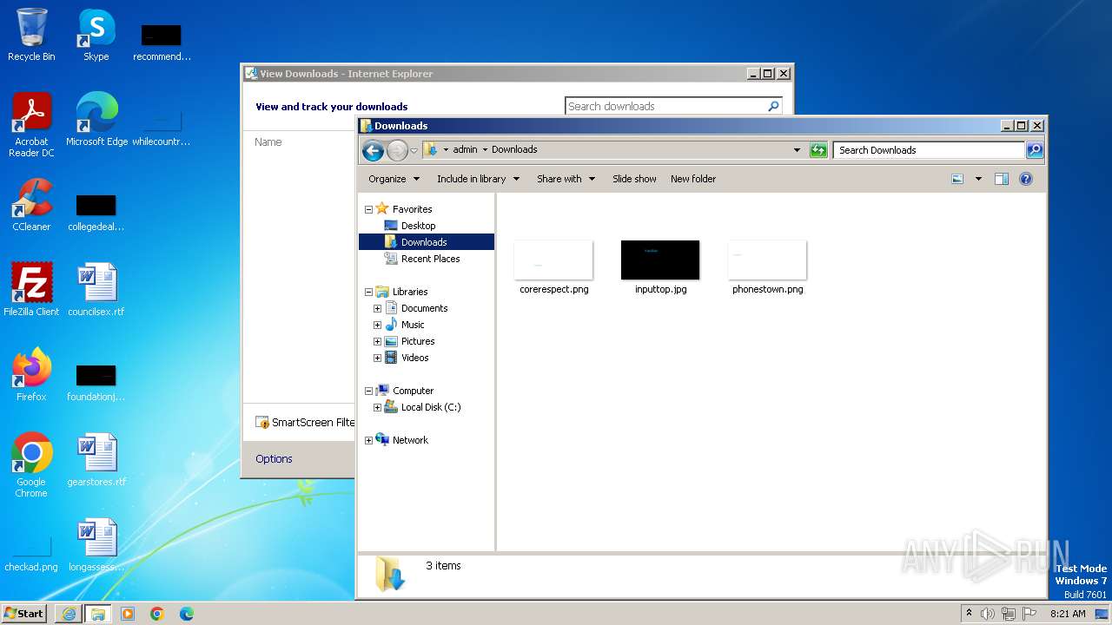1112x625 pixels.
Task: Open FileZilla Client desktop shortcut
Action: tap(31, 290)
